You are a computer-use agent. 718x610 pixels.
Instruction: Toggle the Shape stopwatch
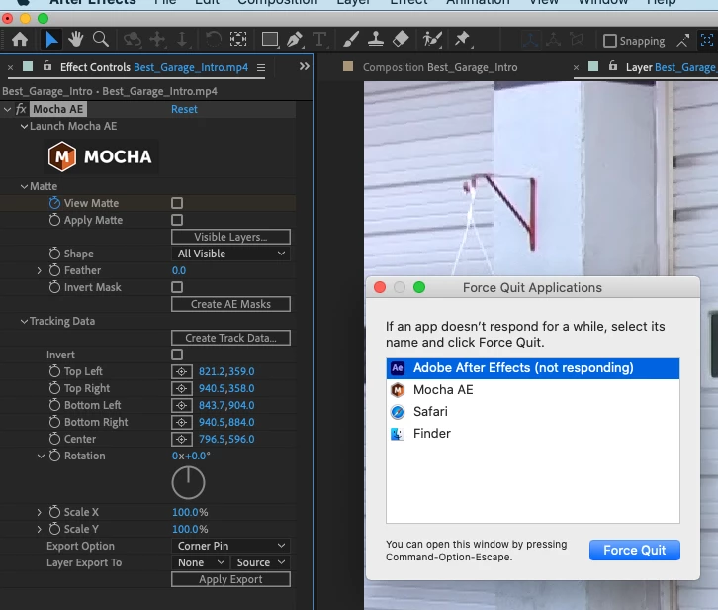pyautogui.click(x=54, y=254)
